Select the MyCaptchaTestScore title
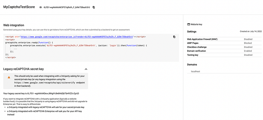Screen dimensions: 263x120 19,7
